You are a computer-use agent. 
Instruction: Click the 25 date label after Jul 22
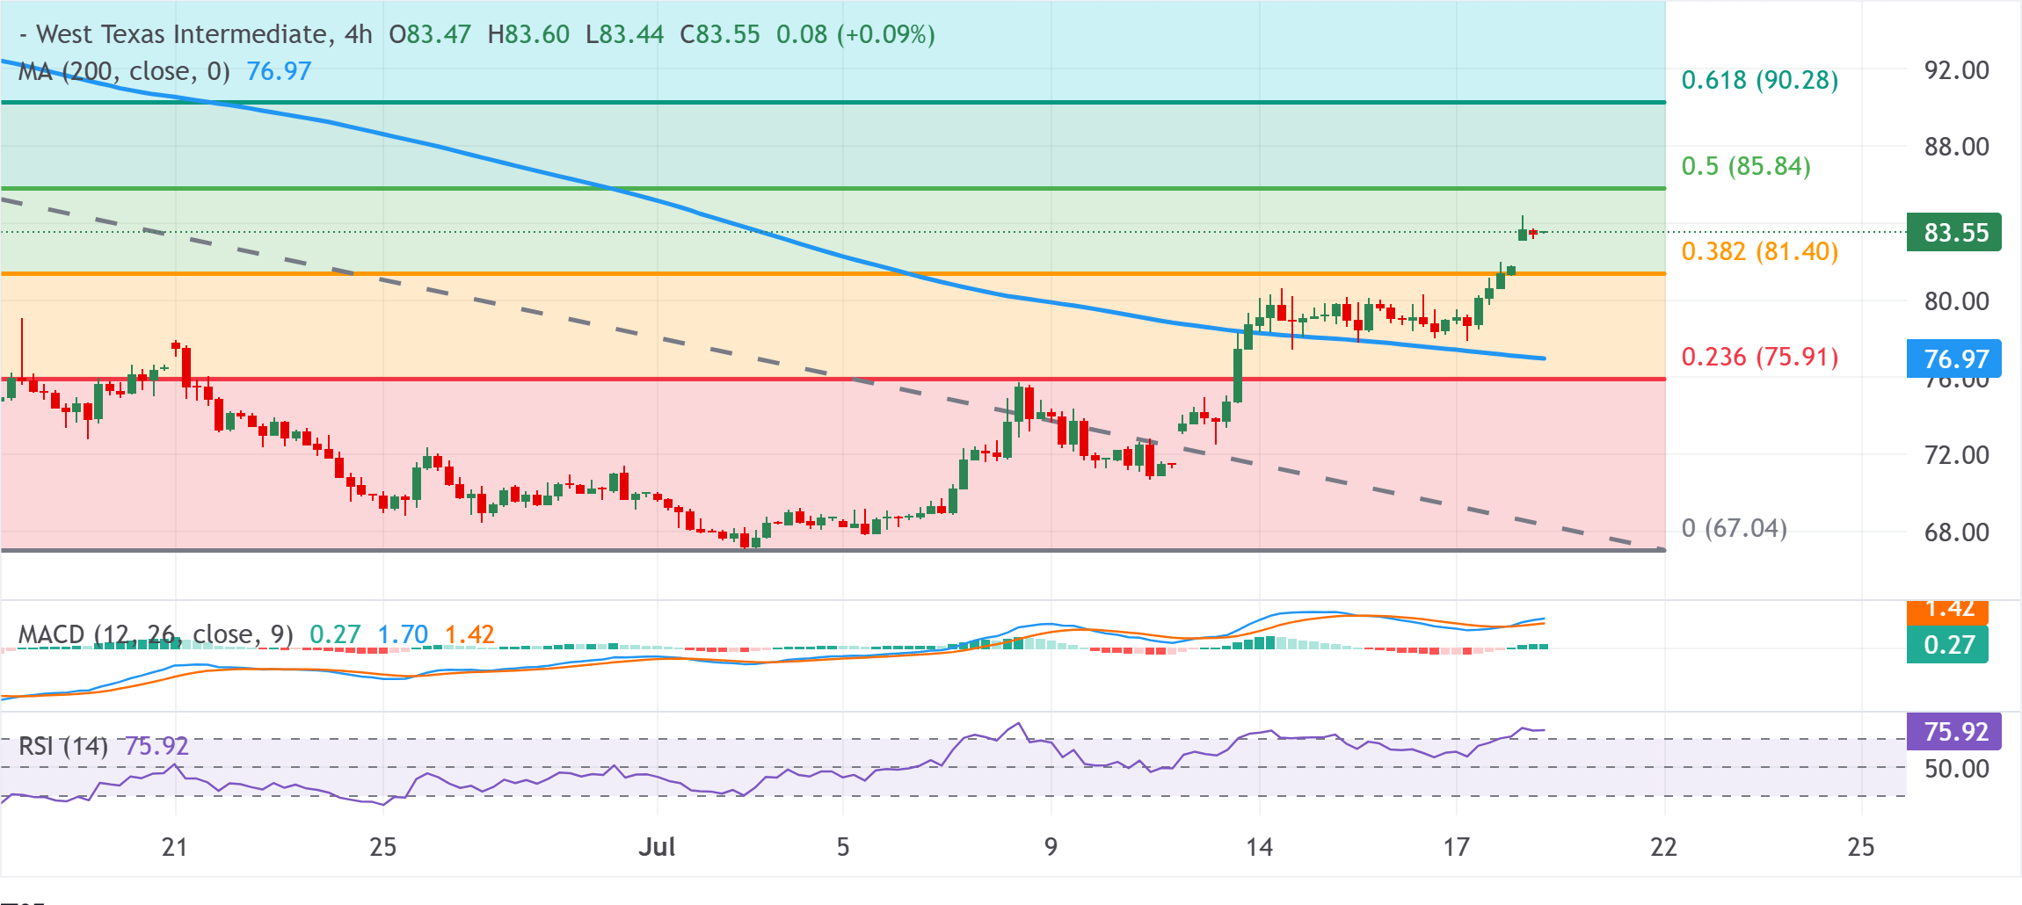coord(1861,847)
